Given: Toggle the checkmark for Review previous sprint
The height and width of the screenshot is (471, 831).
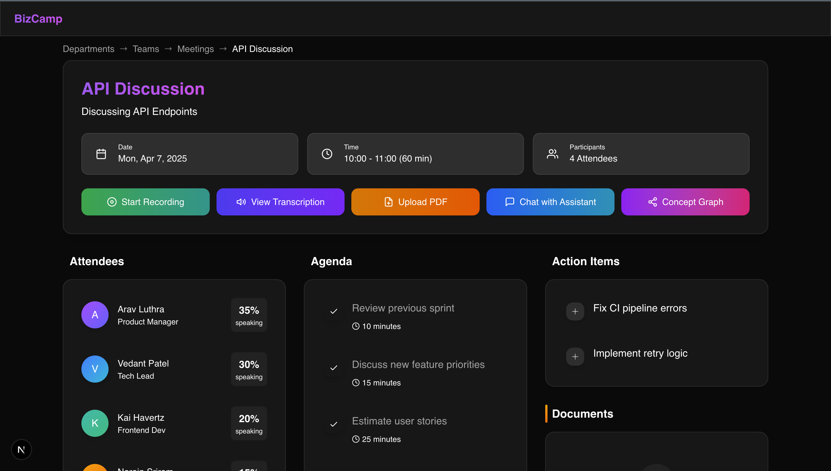Looking at the screenshot, I should pos(334,311).
